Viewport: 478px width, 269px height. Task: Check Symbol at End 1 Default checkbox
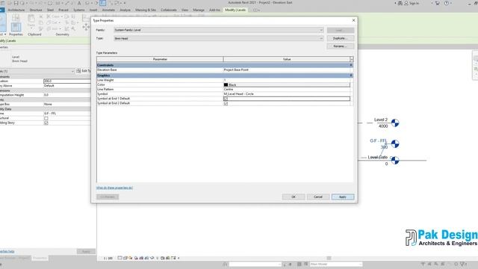[x=226, y=99]
